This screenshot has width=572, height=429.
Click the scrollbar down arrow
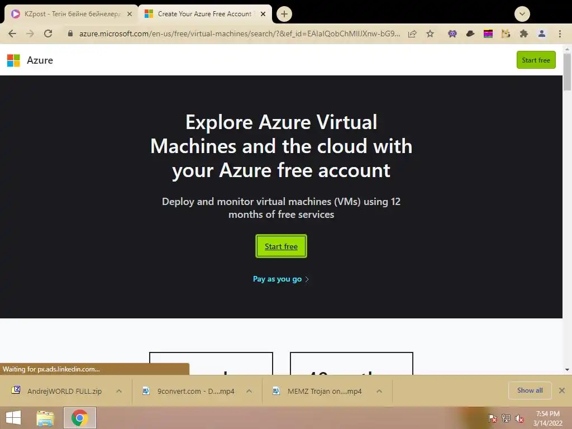[x=567, y=370]
